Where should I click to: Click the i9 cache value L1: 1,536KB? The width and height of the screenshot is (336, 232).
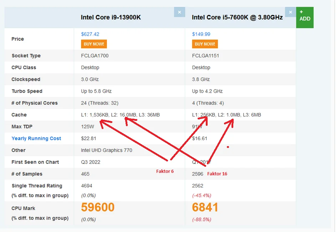coord(95,115)
